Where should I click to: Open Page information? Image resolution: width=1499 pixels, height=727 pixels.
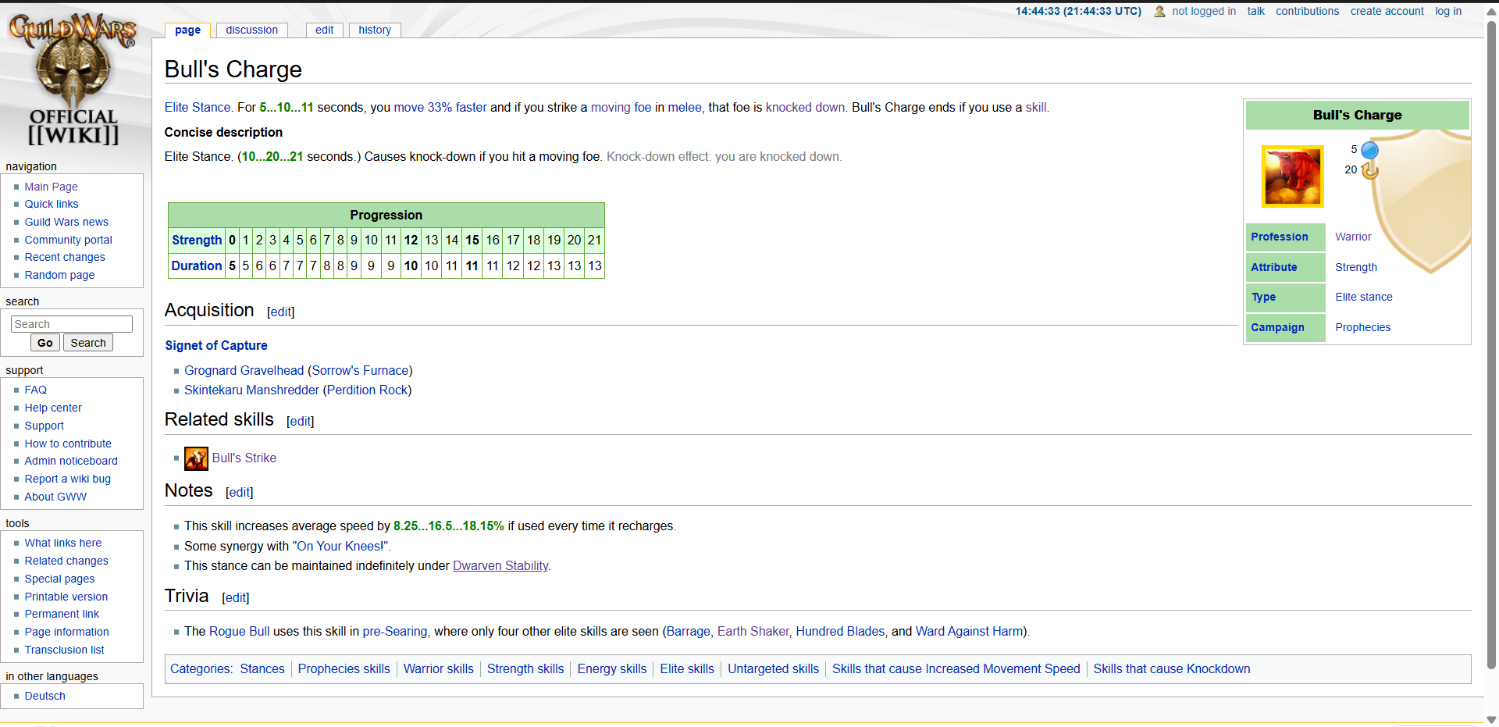66,632
